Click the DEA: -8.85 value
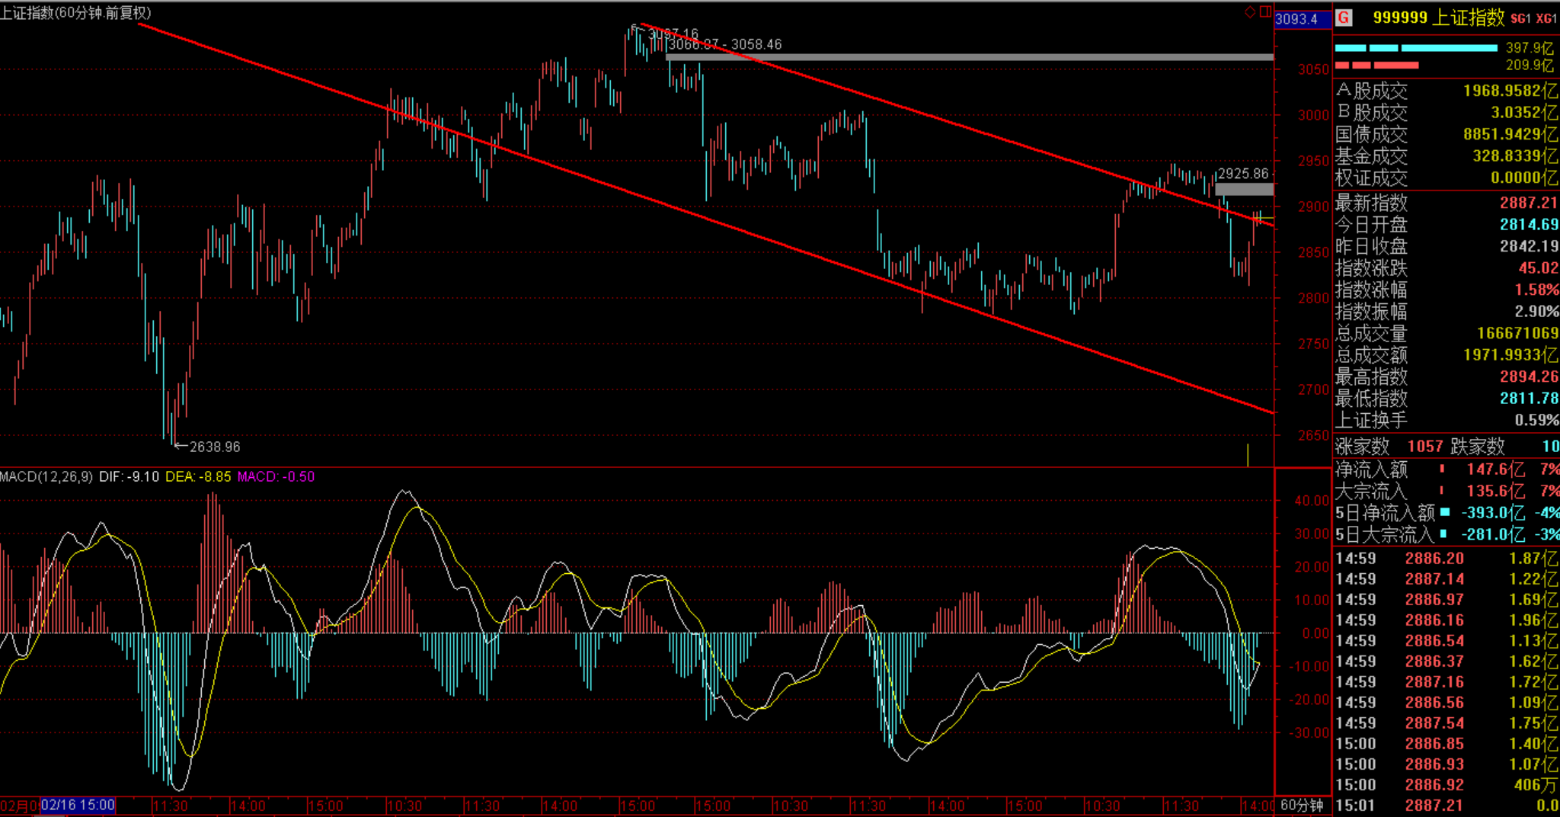Screen dimensions: 1560x817 198,476
